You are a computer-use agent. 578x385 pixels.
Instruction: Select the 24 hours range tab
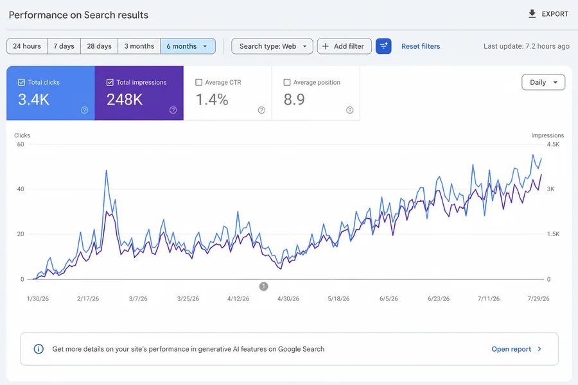point(27,46)
